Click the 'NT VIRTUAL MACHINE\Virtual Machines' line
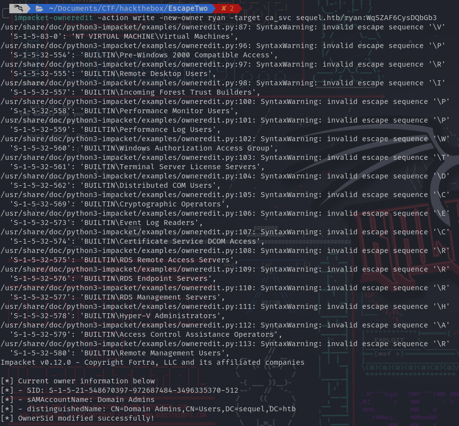The image size is (459, 426). [124, 37]
